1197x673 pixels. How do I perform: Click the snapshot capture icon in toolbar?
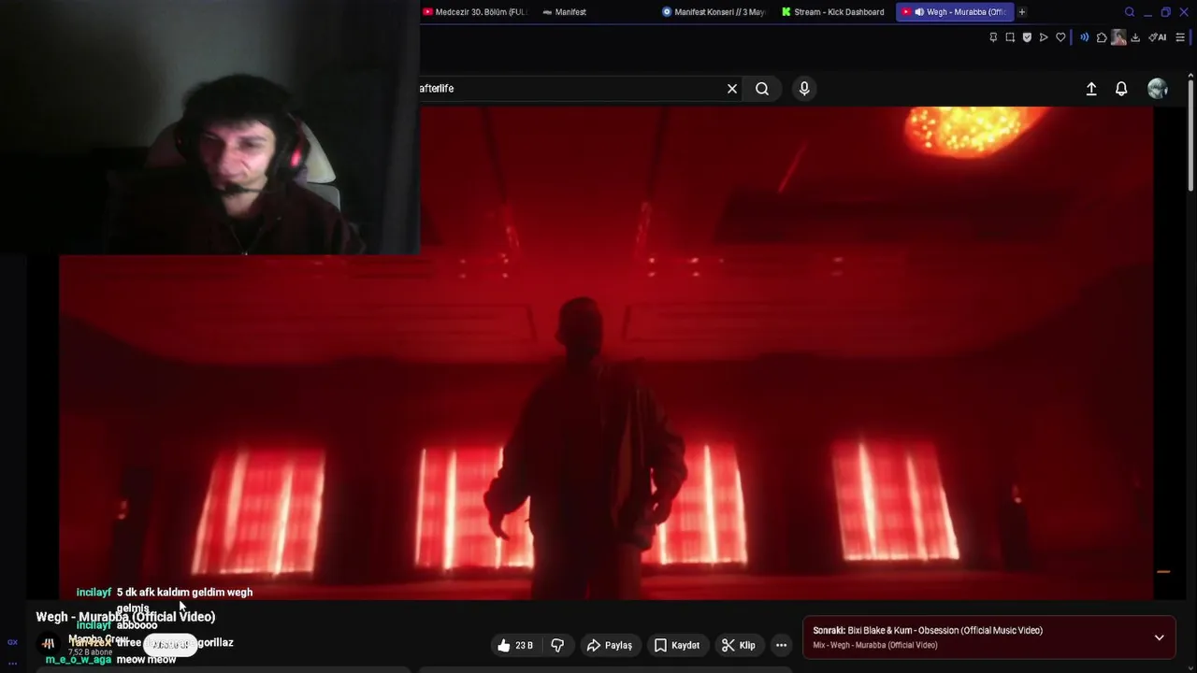click(x=1010, y=37)
